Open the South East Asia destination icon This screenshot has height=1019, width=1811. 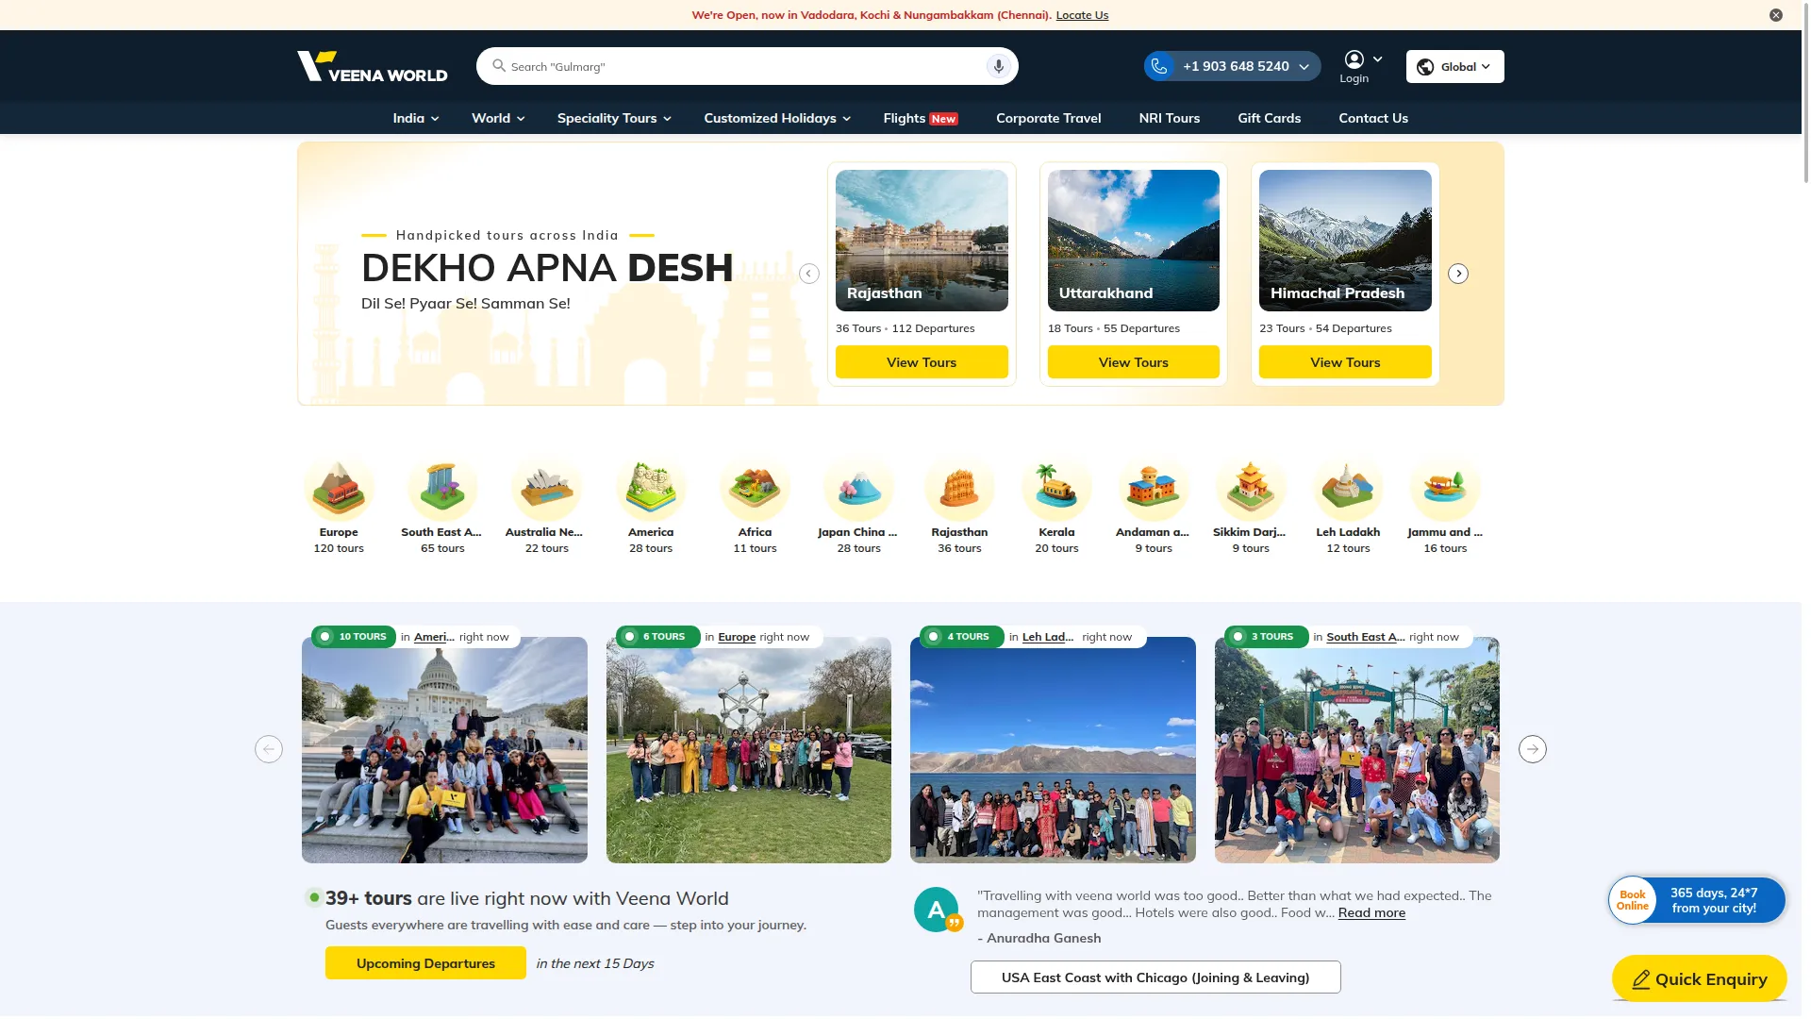(x=442, y=489)
